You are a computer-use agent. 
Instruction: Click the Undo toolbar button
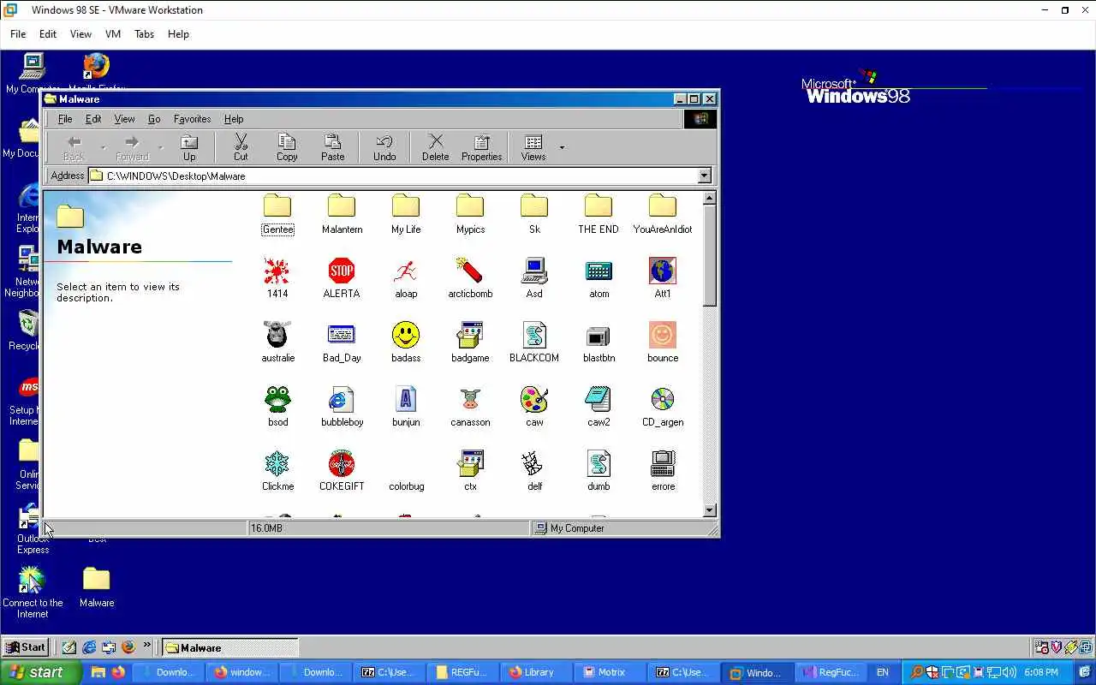[384, 147]
